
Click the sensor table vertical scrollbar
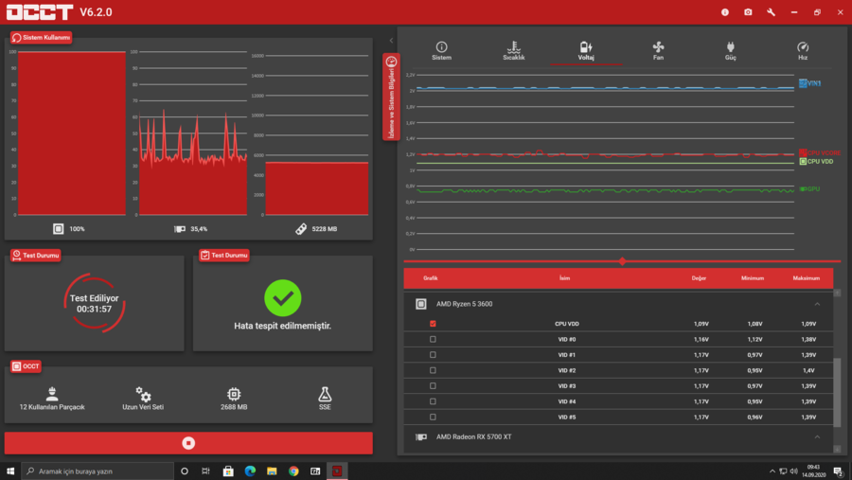[837, 391]
